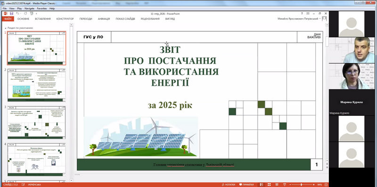
Task: Click the slide editor scroll-up arrow
Action: tap(327, 25)
